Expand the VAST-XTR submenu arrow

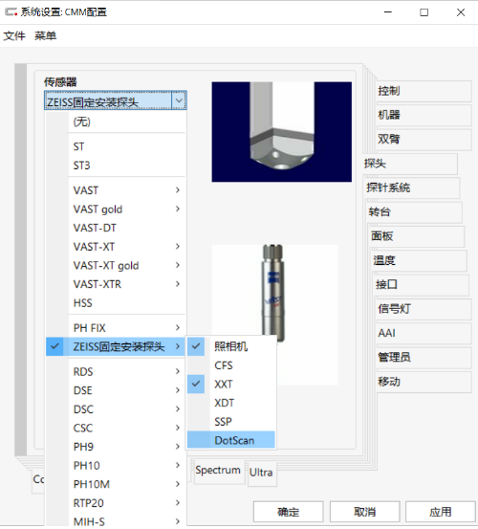pos(178,284)
